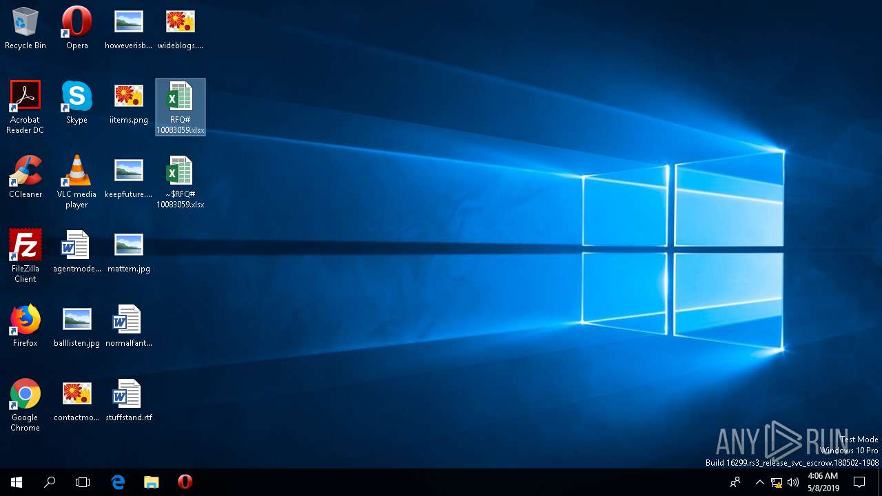Select the agentmode Word document icon
The width and height of the screenshot is (882, 496).
tap(76, 251)
